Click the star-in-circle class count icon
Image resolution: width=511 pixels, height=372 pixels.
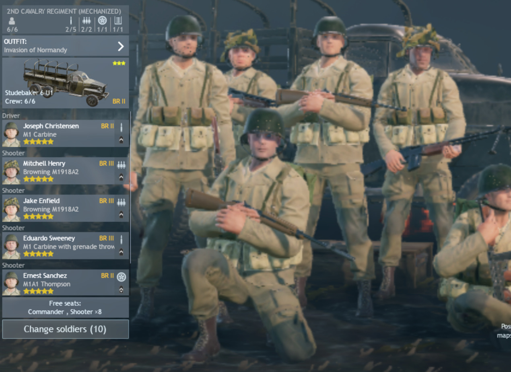coord(102,21)
